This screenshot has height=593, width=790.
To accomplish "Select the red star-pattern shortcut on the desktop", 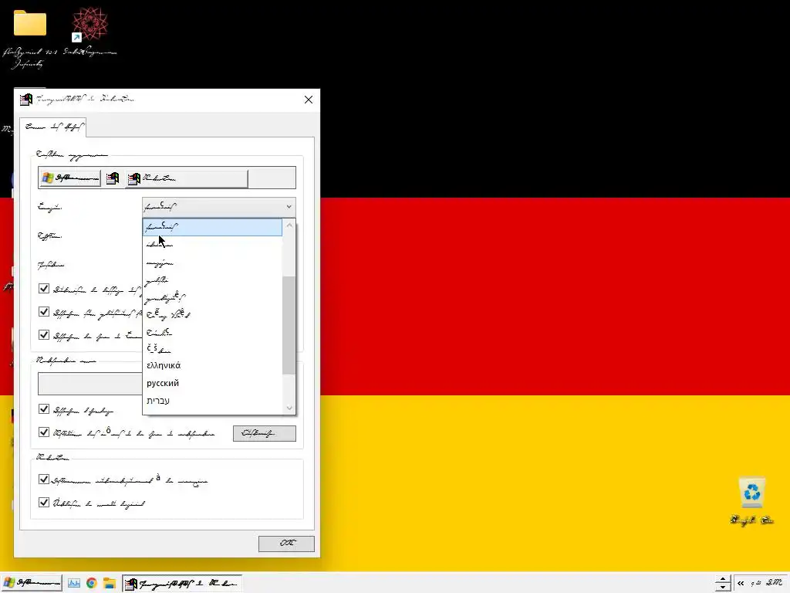I will tap(89, 24).
